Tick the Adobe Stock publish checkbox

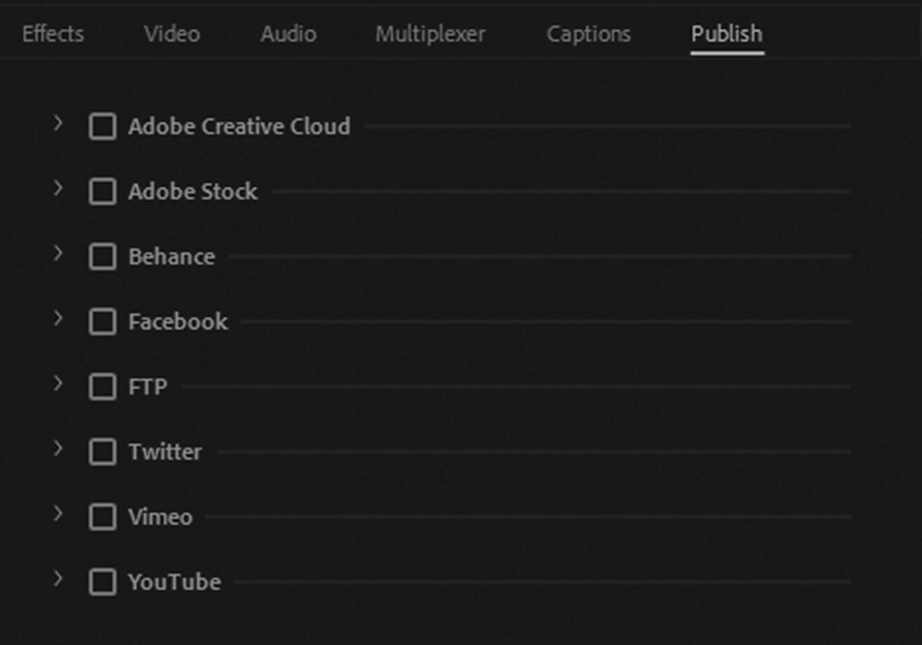(x=103, y=192)
